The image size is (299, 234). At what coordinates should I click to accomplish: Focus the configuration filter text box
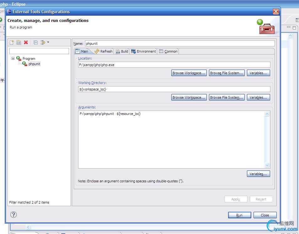(x=39, y=51)
